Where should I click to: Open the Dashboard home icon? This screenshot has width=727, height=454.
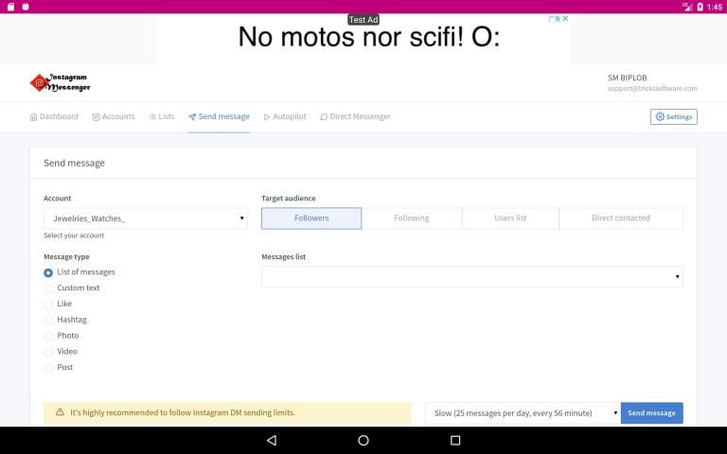click(x=33, y=117)
